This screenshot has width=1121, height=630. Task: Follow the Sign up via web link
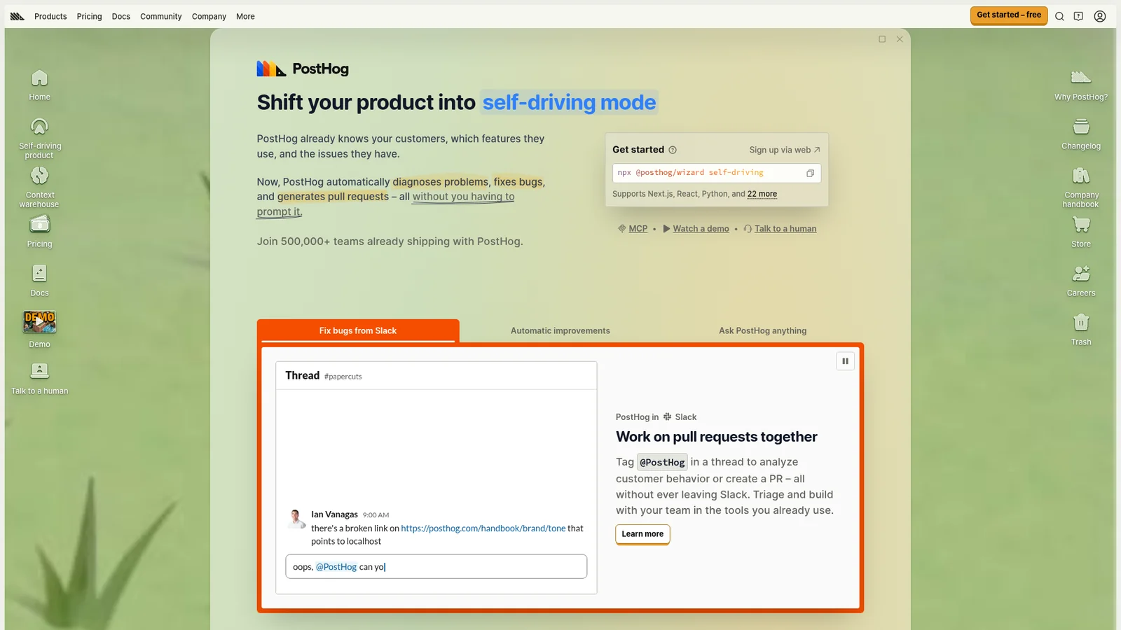point(785,150)
